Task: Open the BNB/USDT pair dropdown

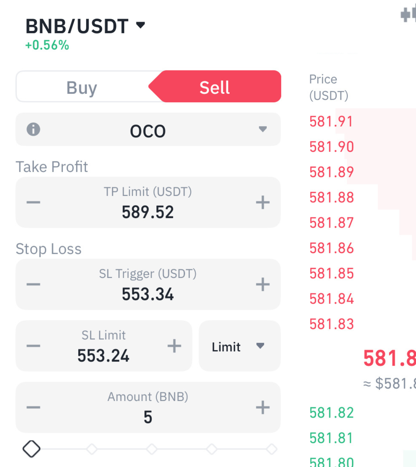Action: (140, 25)
